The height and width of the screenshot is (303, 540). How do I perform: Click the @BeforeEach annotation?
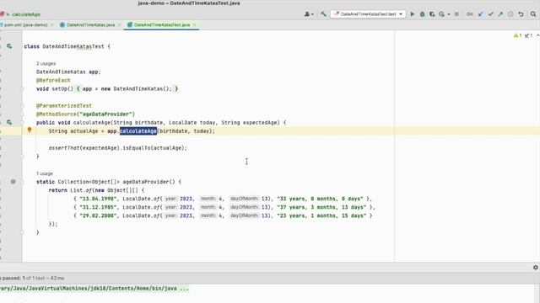pyautogui.click(x=53, y=80)
